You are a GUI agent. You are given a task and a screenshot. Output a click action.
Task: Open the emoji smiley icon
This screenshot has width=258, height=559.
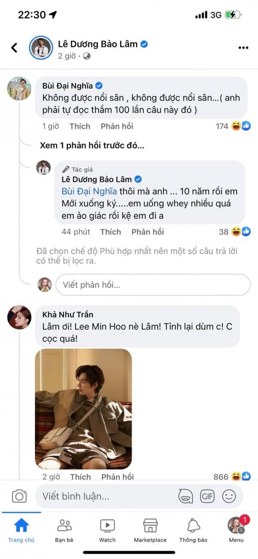(230, 496)
